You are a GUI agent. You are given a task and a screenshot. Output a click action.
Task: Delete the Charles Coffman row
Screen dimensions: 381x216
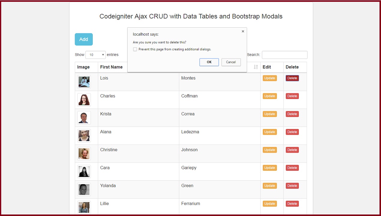tap(292, 96)
